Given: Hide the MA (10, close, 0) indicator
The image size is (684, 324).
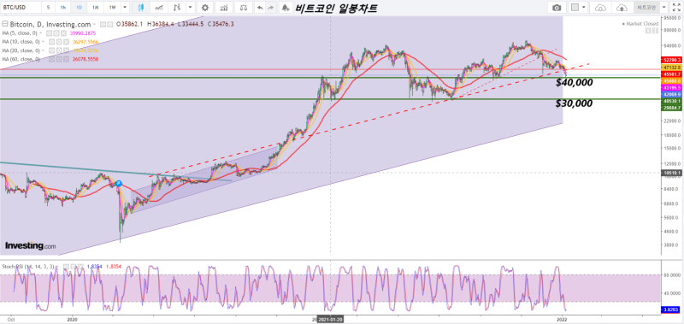Looking at the screenshot, I should click(51, 42).
